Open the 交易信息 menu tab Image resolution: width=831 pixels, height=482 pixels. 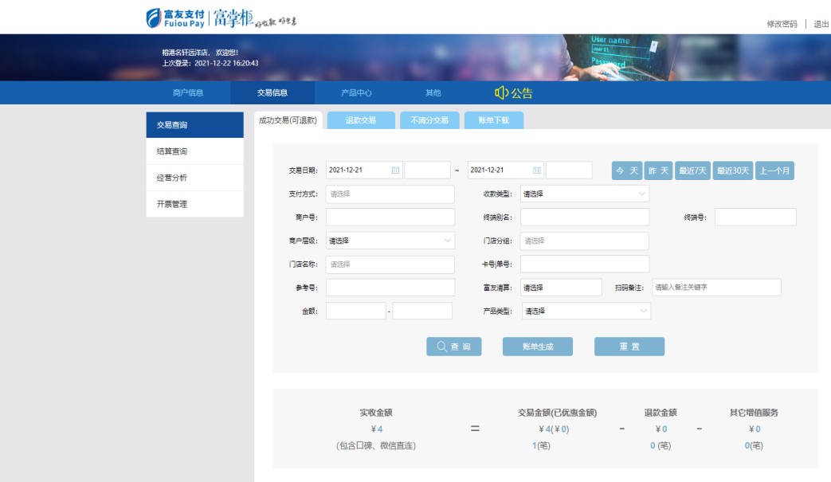coord(272,93)
